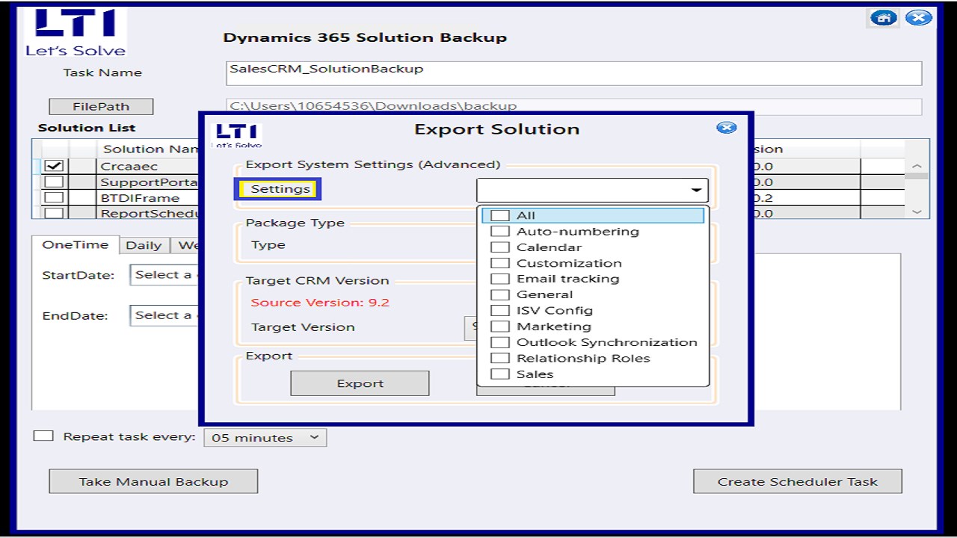Check the ISV Config option

pos(500,310)
